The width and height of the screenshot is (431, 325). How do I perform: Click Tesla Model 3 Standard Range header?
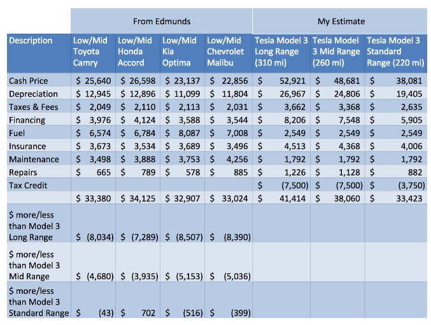pyautogui.click(x=395, y=52)
